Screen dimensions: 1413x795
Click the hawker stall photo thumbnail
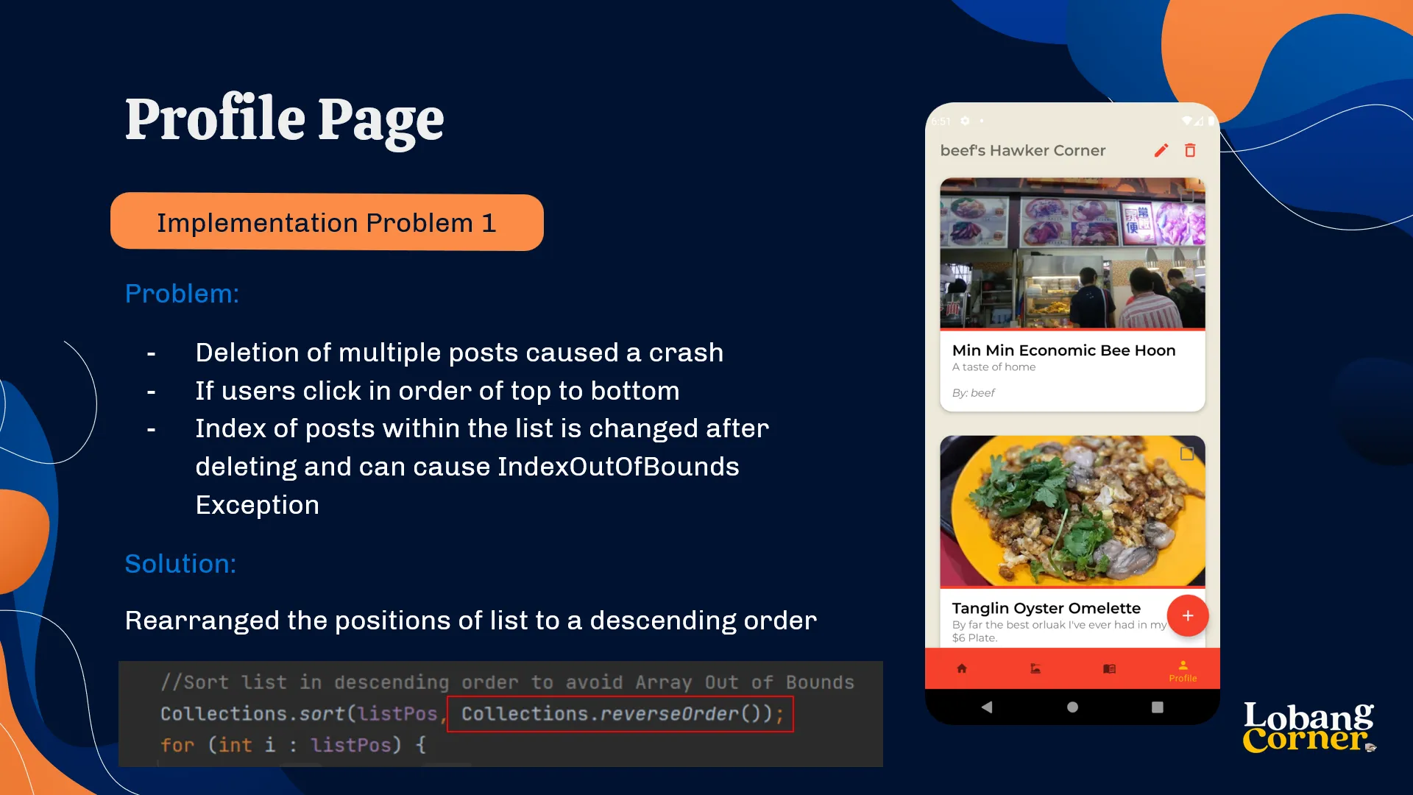point(1072,253)
